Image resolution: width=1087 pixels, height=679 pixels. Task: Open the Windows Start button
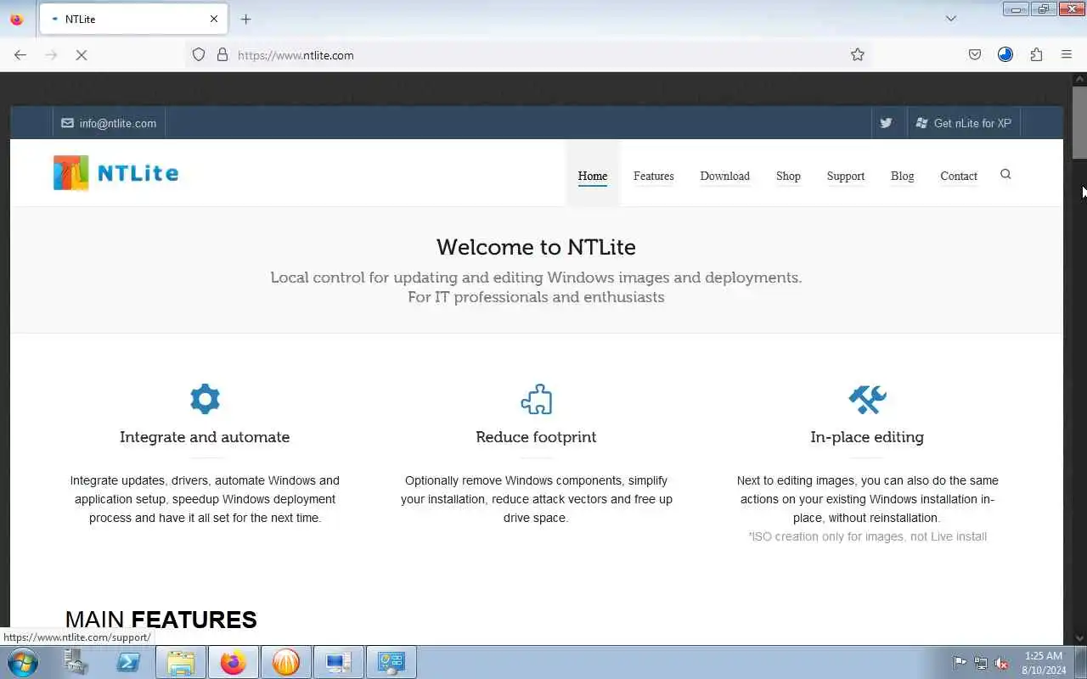(x=22, y=663)
